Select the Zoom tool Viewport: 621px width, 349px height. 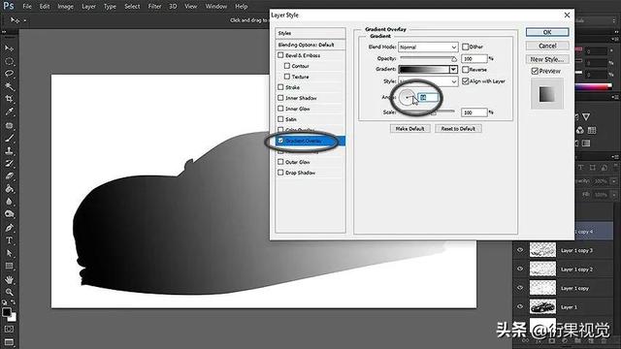coord(9,292)
